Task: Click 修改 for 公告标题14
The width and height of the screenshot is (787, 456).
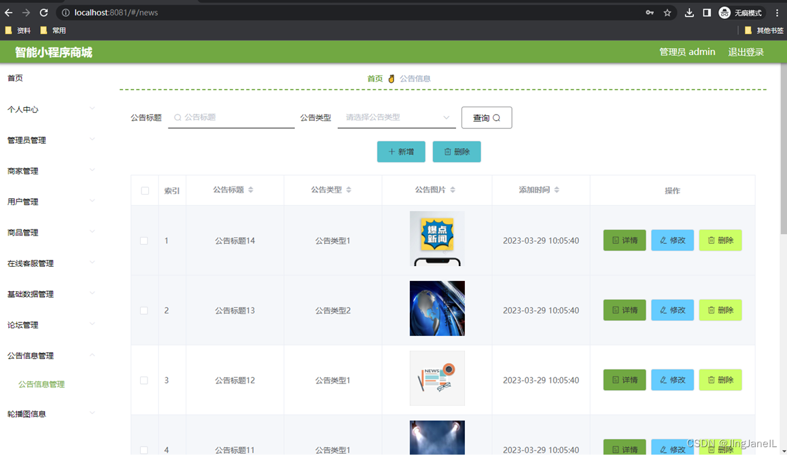Action: click(673, 240)
